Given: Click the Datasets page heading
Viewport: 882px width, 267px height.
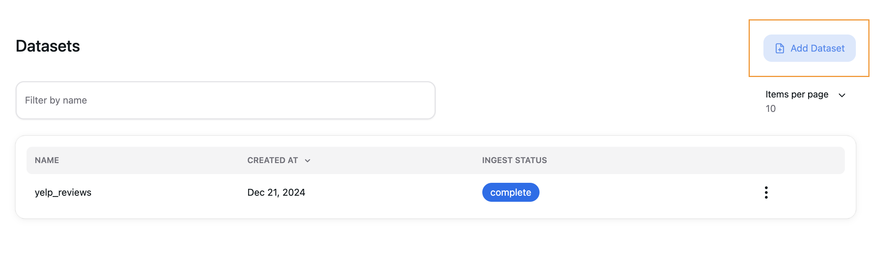Looking at the screenshot, I should click(x=48, y=46).
